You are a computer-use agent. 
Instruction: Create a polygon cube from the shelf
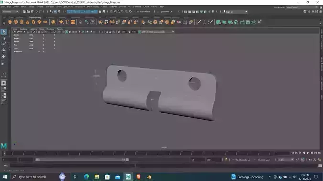click(x=16, y=22)
